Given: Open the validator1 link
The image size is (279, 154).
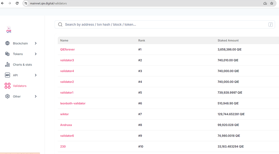Looking at the screenshot, I should (67, 93).
